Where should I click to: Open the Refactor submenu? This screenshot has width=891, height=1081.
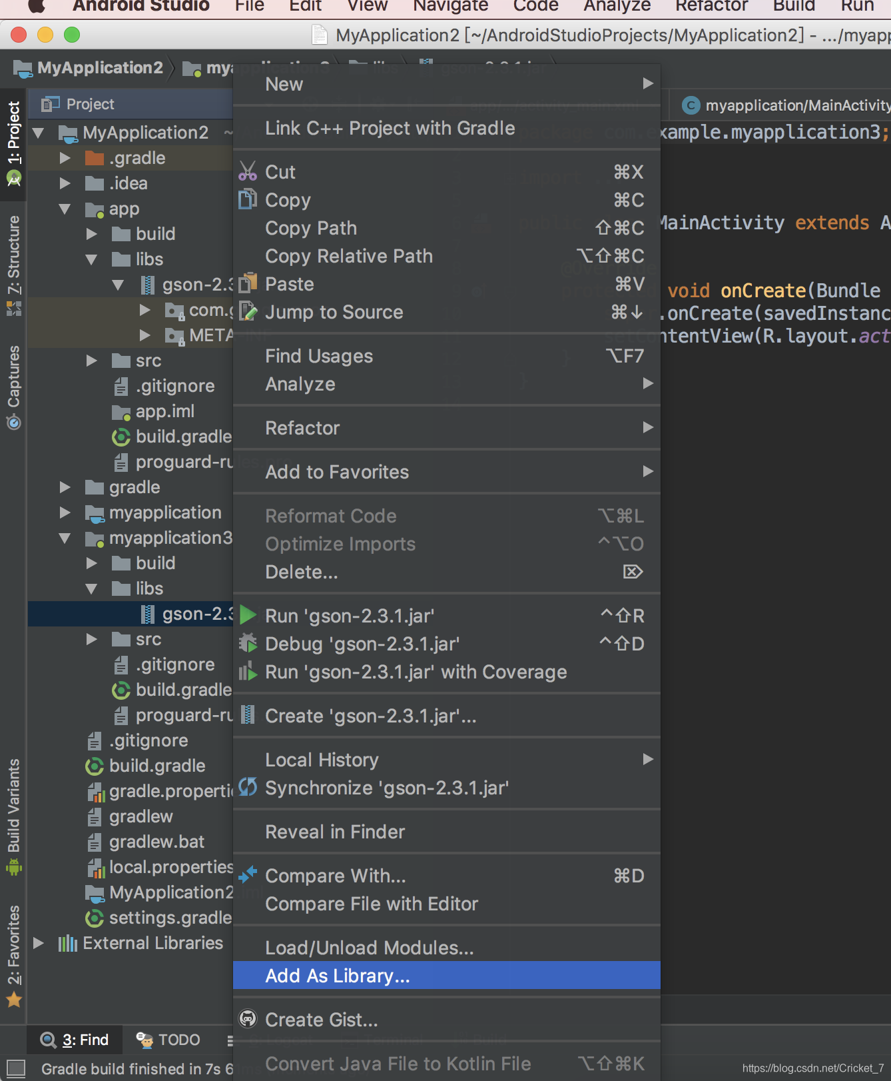tap(447, 428)
